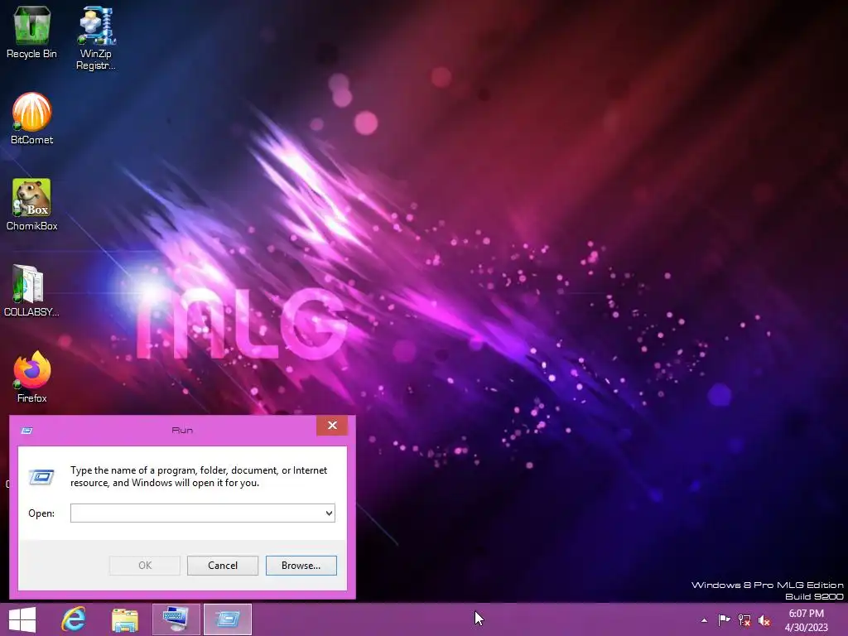Show hidden tray icons arrow
Image resolution: width=848 pixels, height=636 pixels.
[704, 620]
